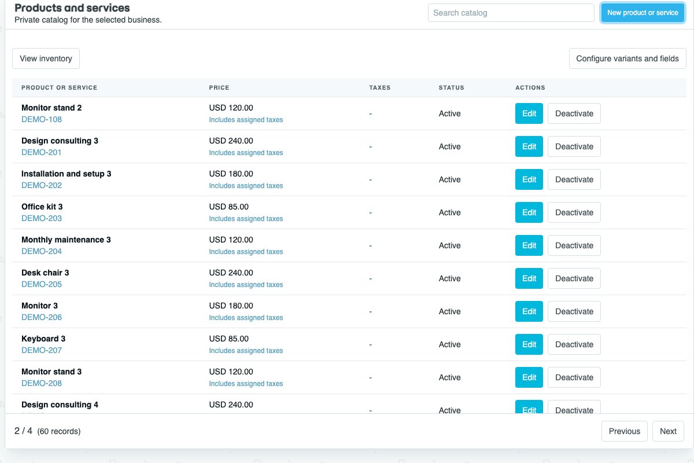Image resolution: width=694 pixels, height=463 pixels.
Task: Open the DEMO-208 product code
Action: click(42, 383)
